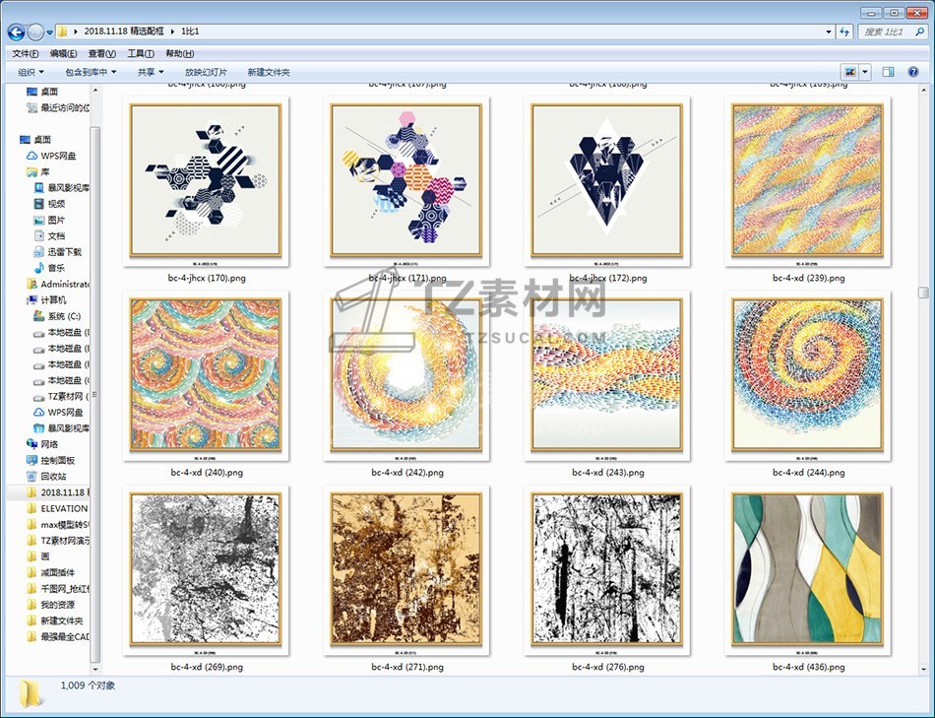Select 回收站 recycle bin in sidebar
The width and height of the screenshot is (935, 718).
[x=53, y=476]
